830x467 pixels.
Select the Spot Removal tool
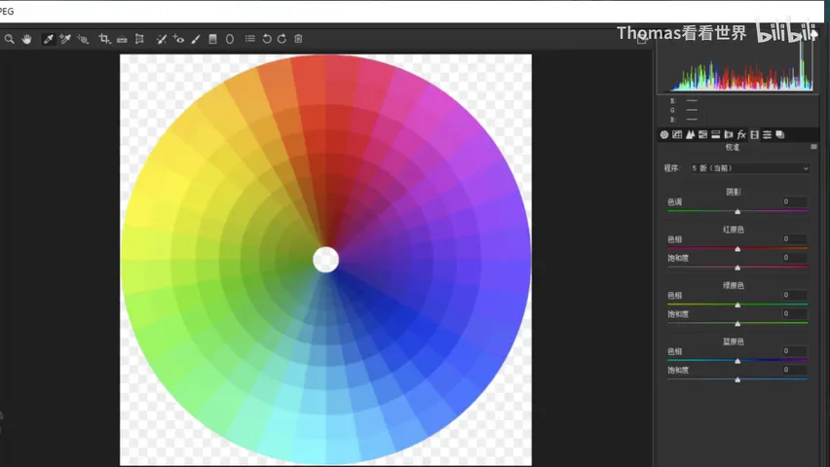[x=162, y=39]
